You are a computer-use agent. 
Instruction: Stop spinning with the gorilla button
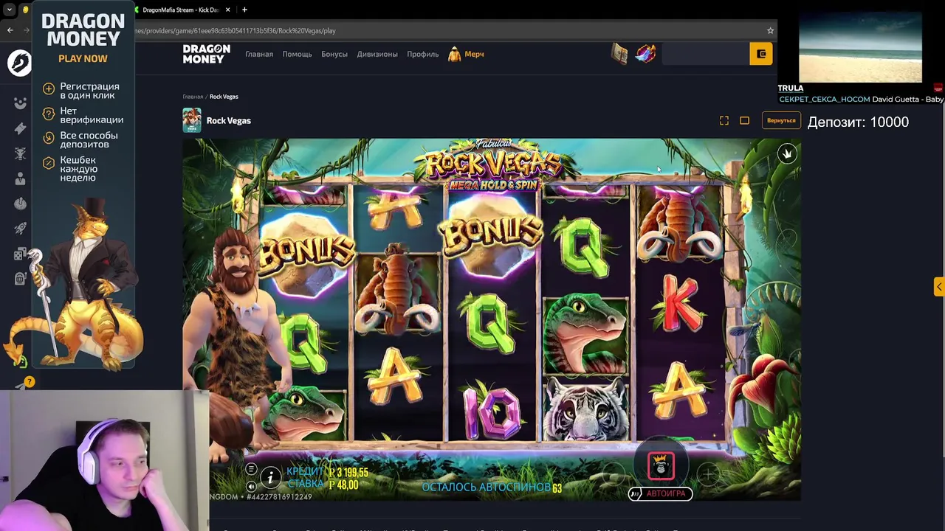coord(661,465)
